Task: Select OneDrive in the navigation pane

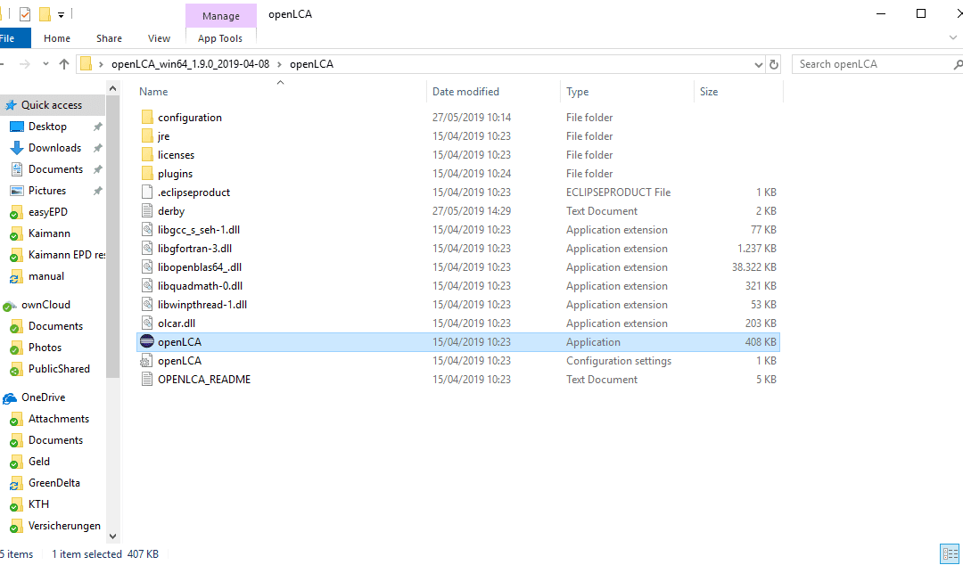Action: [x=43, y=398]
